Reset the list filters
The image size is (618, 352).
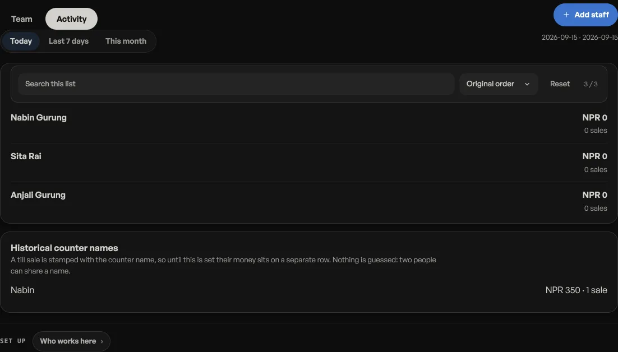click(x=560, y=84)
